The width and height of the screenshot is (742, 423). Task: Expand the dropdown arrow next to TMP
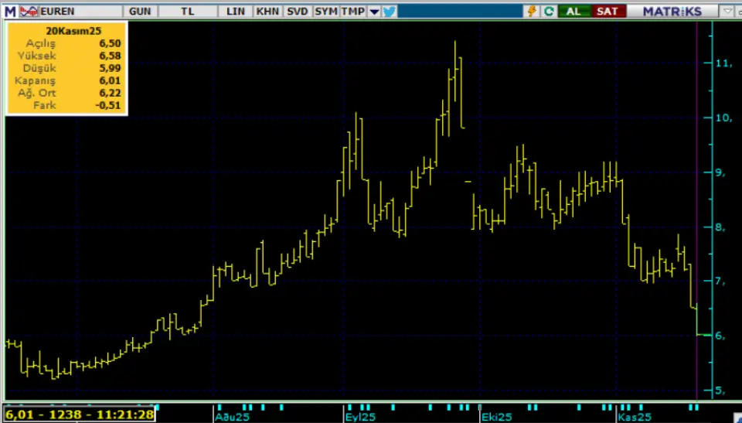click(x=374, y=12)
